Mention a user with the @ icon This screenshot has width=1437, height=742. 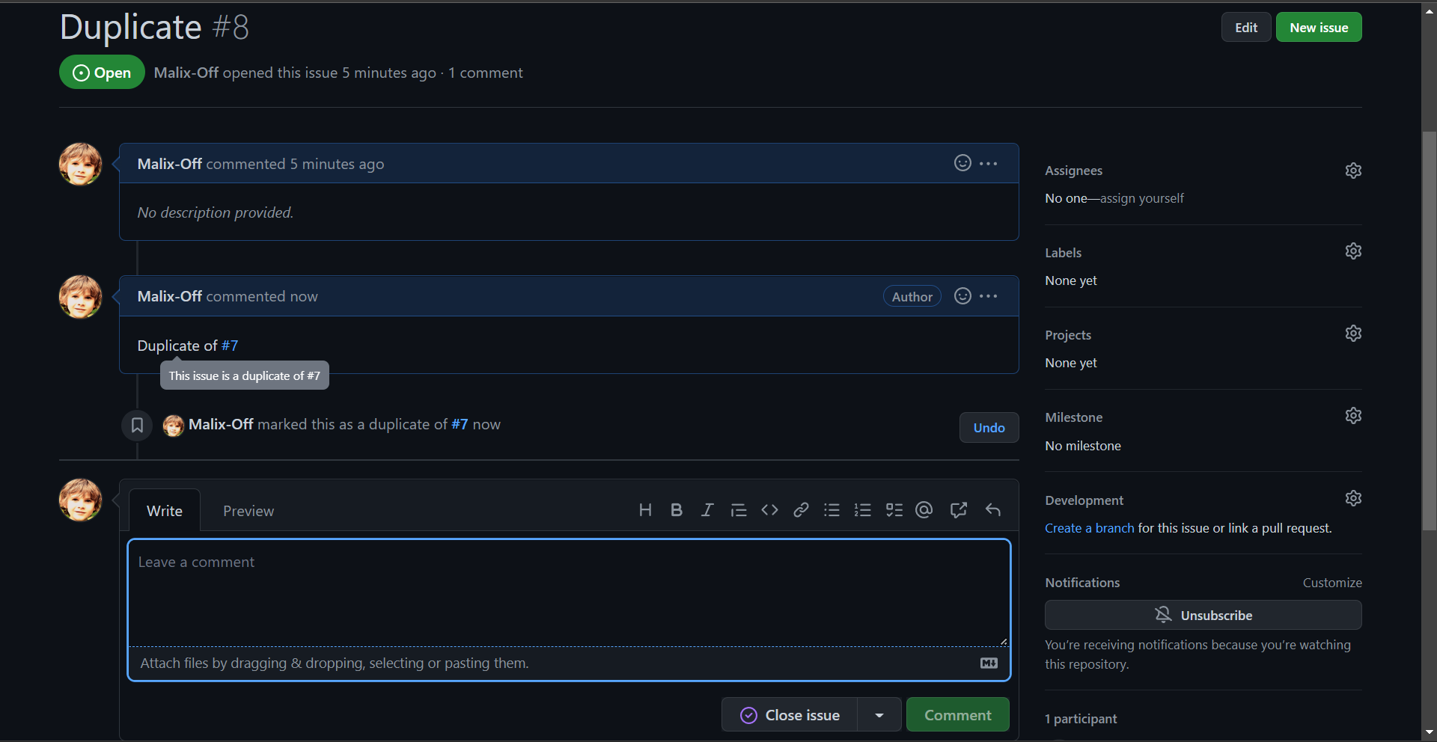click(x=924, y=509)
